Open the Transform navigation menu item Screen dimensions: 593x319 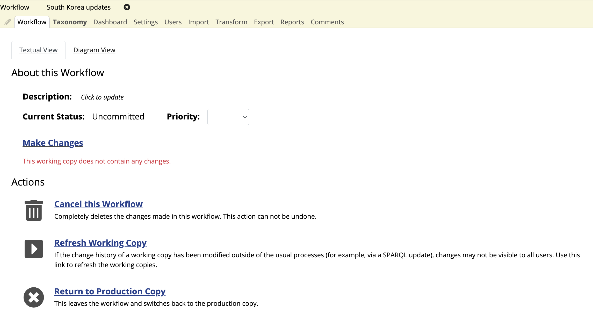tap(232, 22)
